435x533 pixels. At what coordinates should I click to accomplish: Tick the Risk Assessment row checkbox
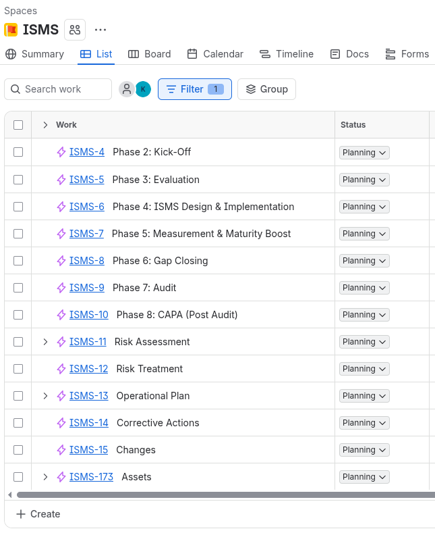click(18, 342)
